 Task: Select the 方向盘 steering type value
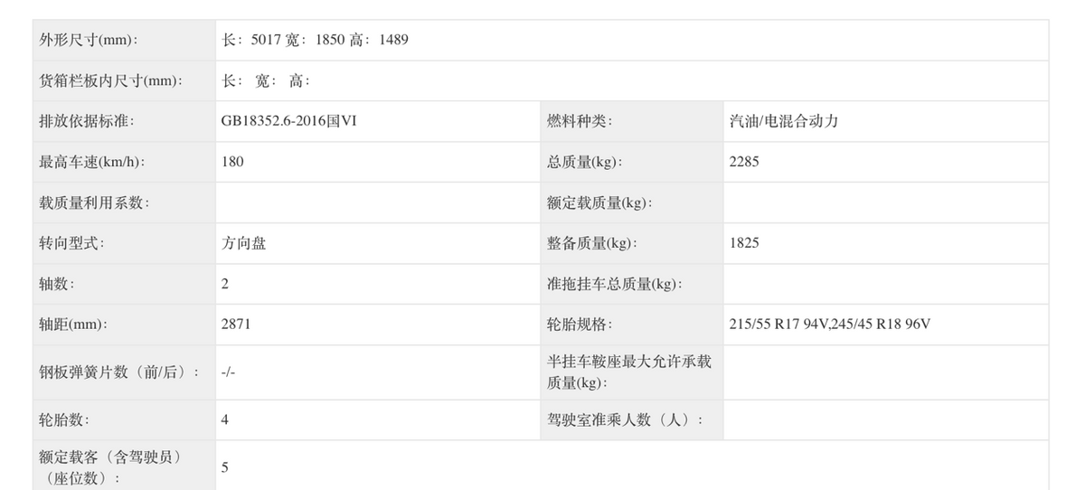point(244,243)
